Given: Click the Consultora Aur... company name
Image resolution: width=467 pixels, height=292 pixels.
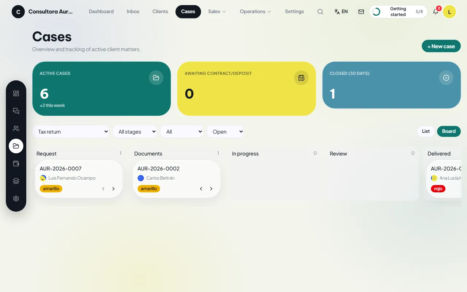Looking at the screenshot, I should 51,12.
